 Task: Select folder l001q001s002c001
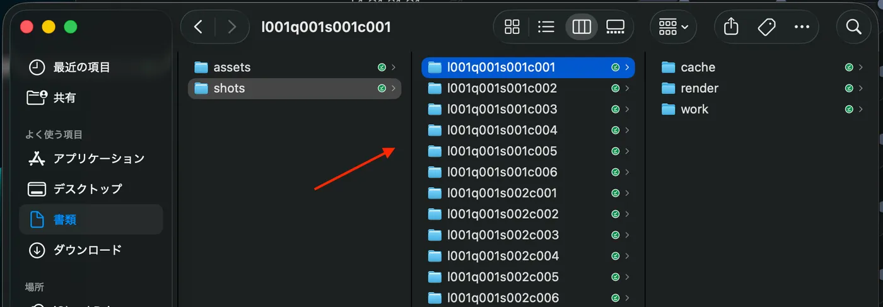pos(528,193)
